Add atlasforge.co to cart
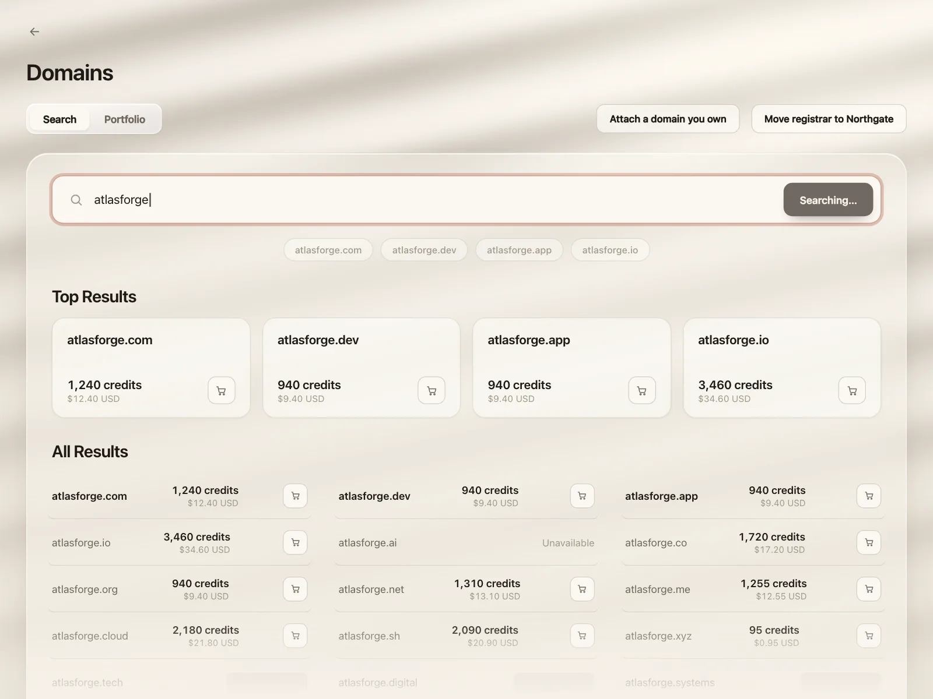Viewport: 933px width, 699px height. coord(869,542)
